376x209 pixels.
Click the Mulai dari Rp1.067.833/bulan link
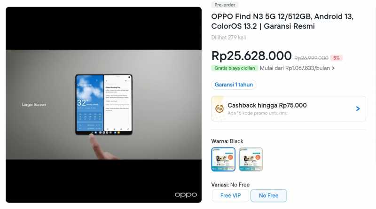(x=295, y=68)
